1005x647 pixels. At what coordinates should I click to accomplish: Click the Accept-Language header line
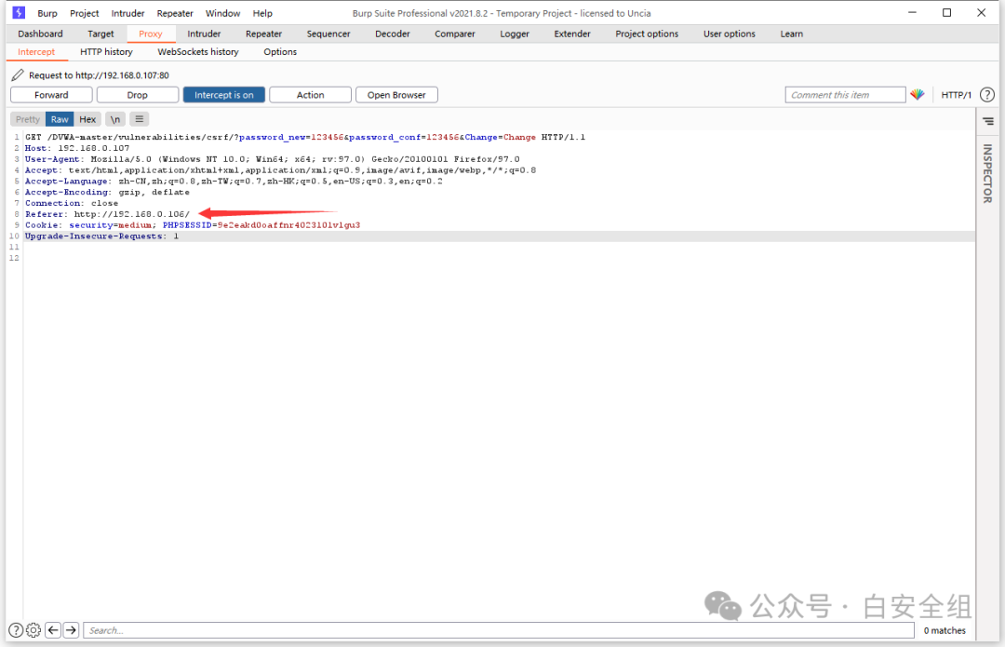click(234, 182)
